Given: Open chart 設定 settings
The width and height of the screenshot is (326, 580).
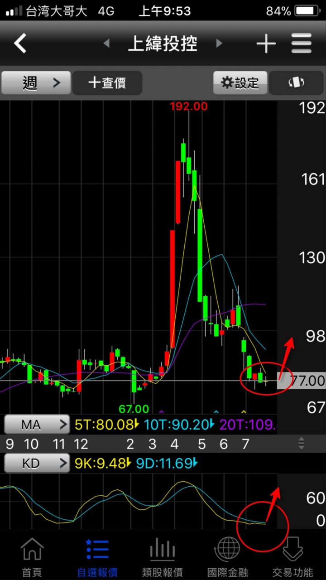Looking at the screenshot, I should (x=240, y=83).
